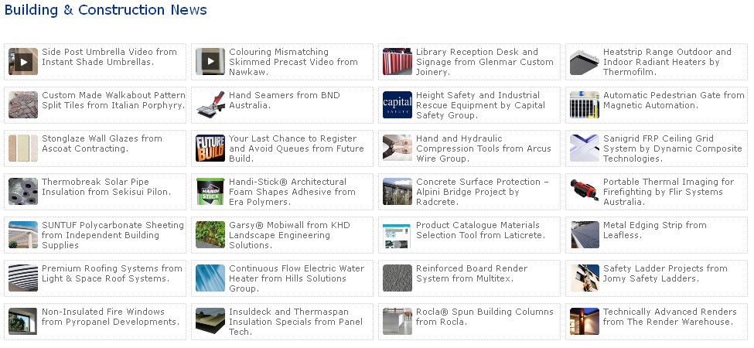Read Hand and Hydraulic Compression Tools article
This screenshot has width=754, height=348.
pos(483,148)
